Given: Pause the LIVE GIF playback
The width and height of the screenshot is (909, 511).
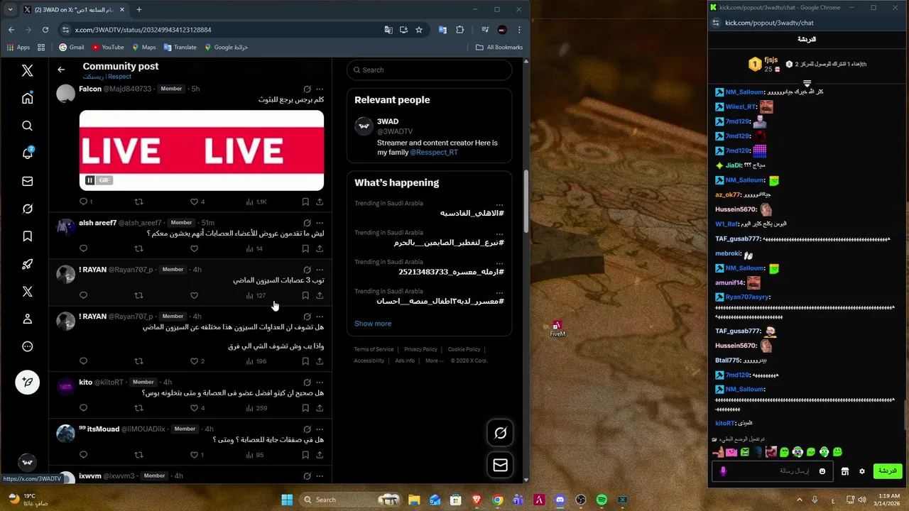Looking at the screenshot, I should pyautogui.click(x=90, y=180).
